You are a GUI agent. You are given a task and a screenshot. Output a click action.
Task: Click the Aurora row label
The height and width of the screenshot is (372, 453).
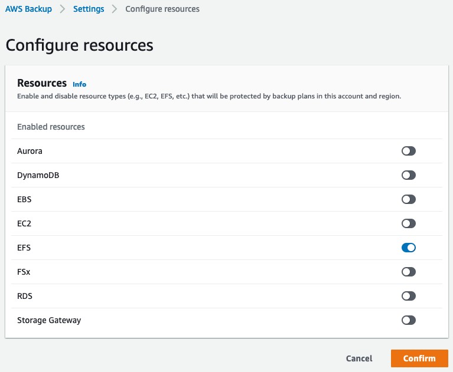point(30,151)
